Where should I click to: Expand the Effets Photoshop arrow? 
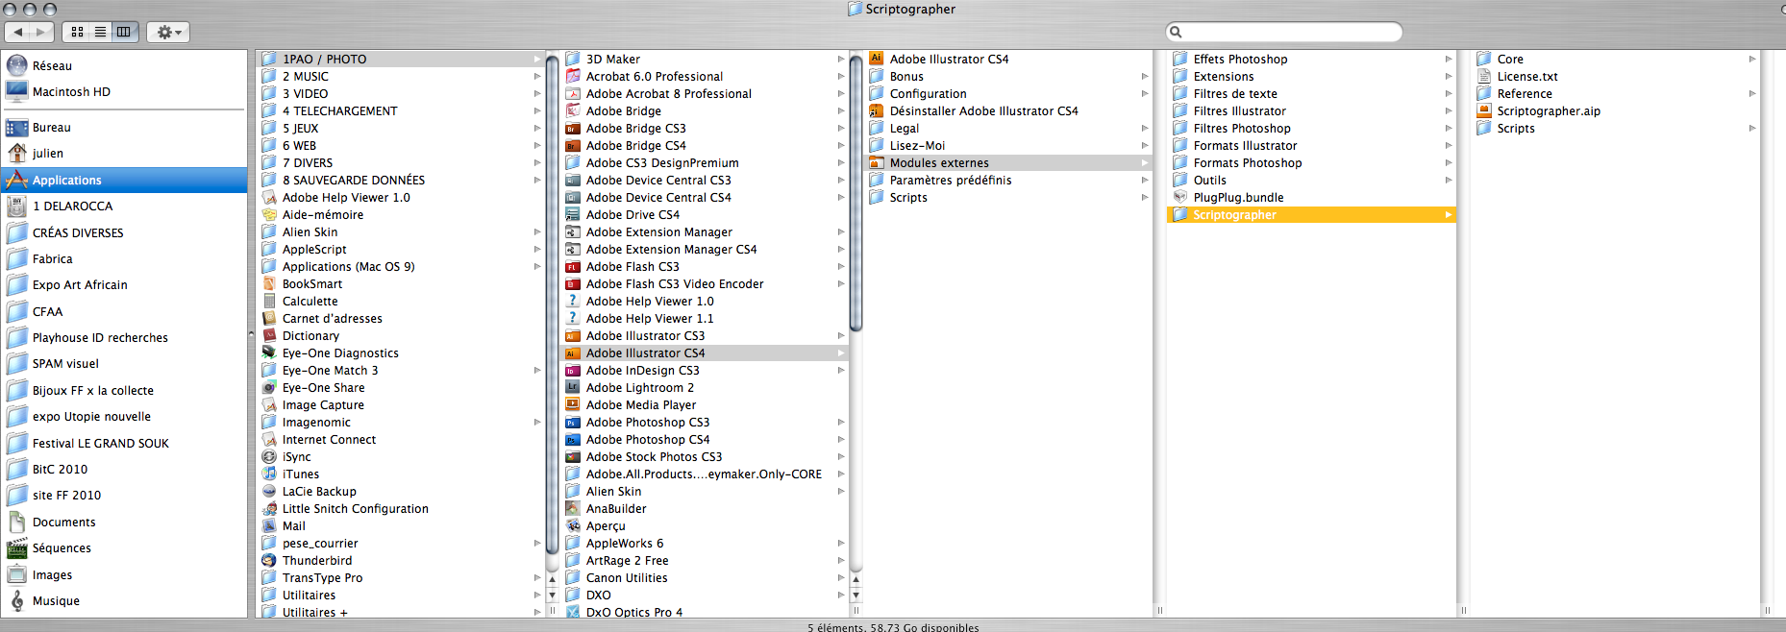tap(1449, 60)
